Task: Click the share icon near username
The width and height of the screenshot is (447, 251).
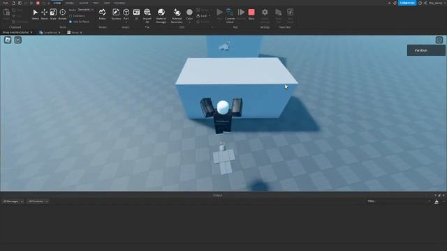Action: coord(425,3)
